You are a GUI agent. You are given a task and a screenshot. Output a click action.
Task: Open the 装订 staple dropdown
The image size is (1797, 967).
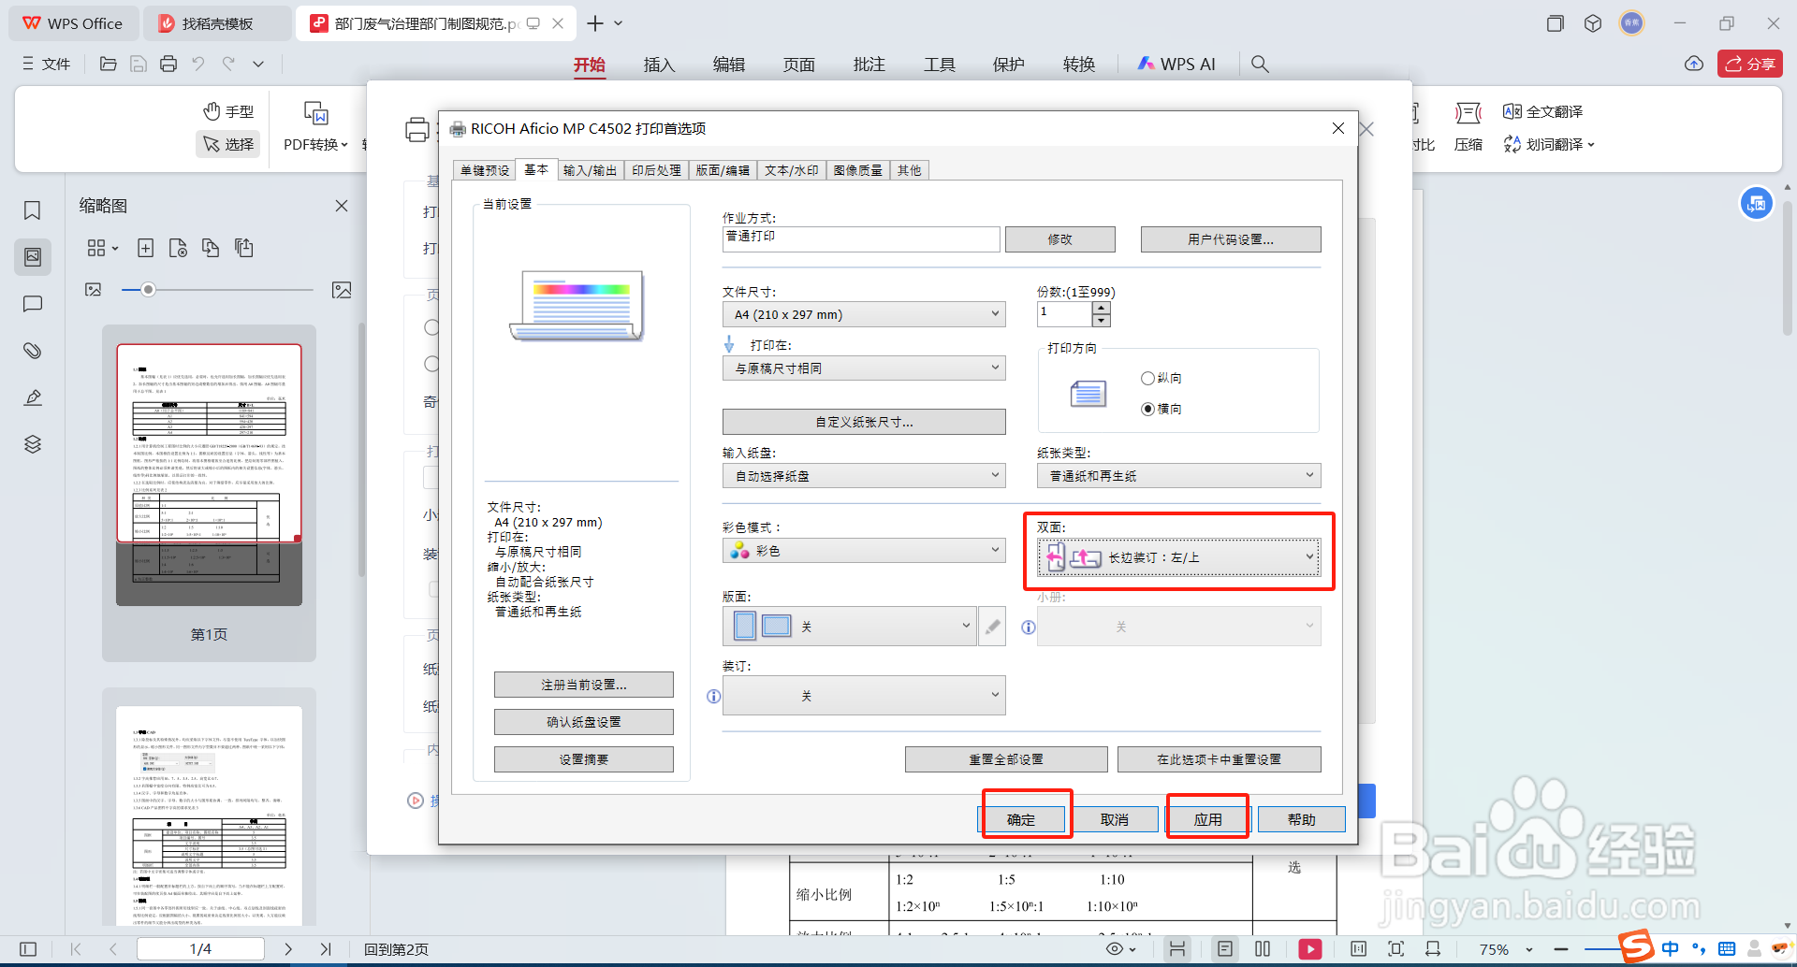coord(864,696)
